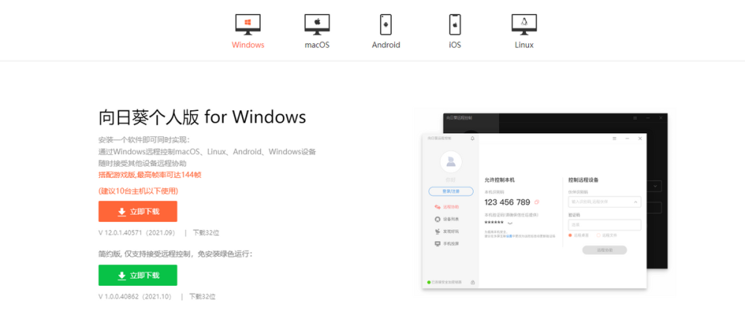Open 下载32位 link beside V 12.0.1.40571

(x=206, y=233)
